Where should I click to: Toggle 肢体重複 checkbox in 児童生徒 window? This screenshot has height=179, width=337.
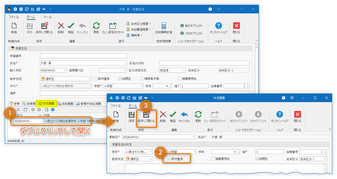click(96, 79)
